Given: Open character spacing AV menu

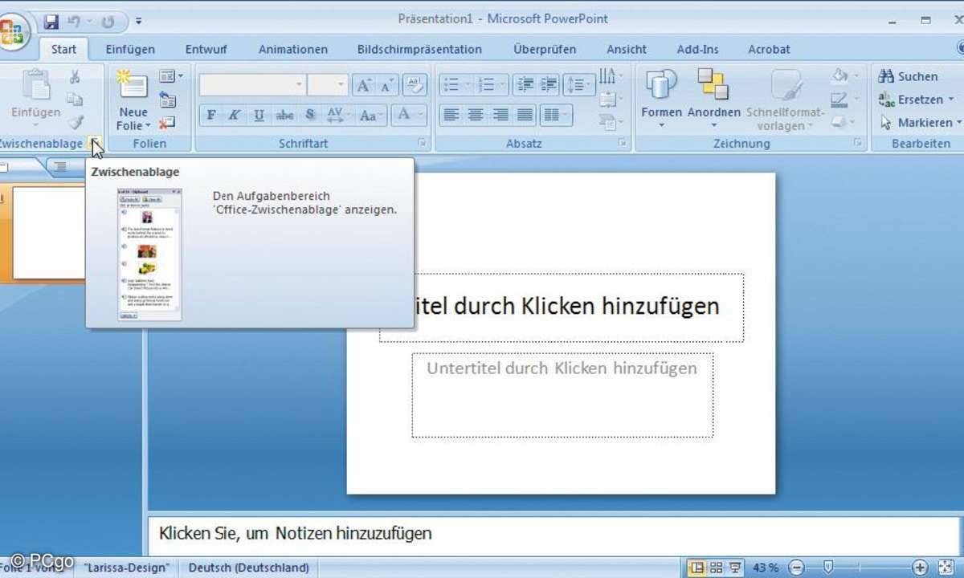Looking at the screenshot, I should point(337,115).
